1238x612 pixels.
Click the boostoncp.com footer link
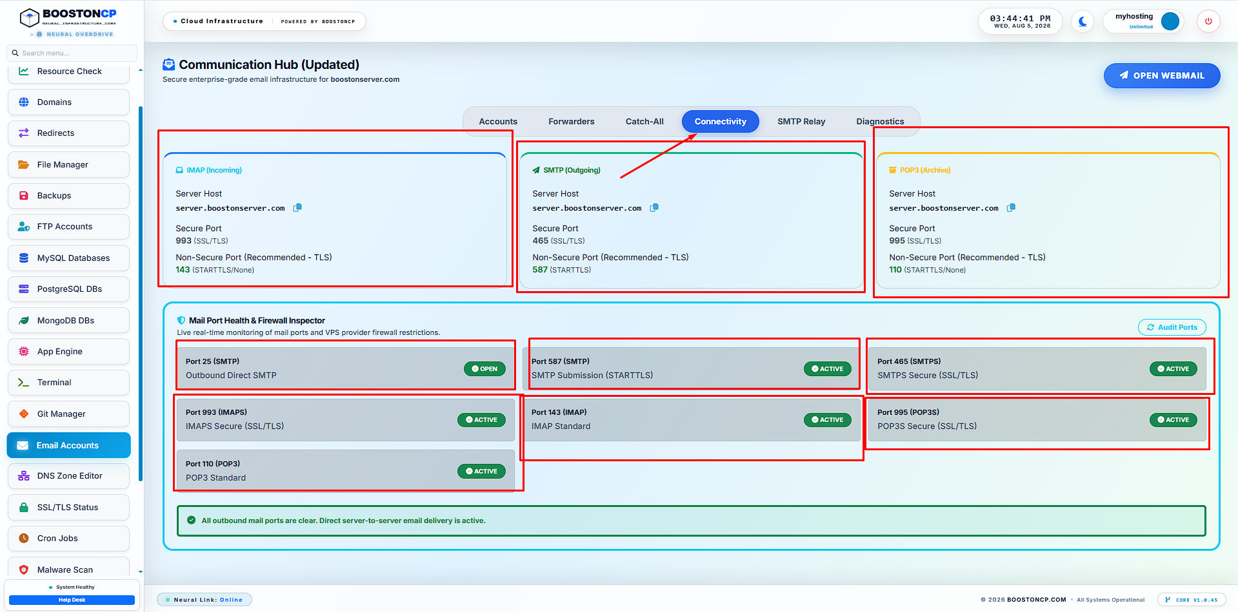1036,600
